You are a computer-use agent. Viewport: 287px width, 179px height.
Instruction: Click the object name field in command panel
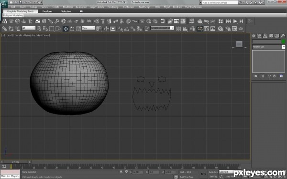[x=266, y=42]
